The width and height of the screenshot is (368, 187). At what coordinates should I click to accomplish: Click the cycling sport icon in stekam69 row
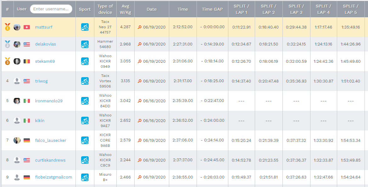click(x=85, y=61)
